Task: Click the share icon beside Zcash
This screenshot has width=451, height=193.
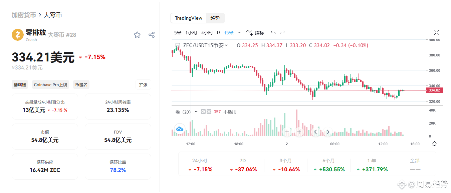Action: click(x=152, y=35)
